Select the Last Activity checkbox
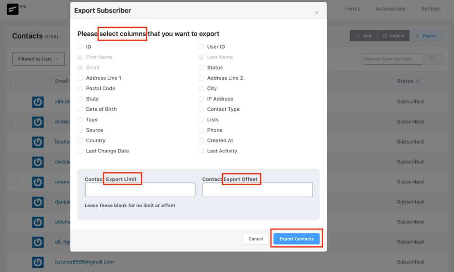 [201, 151]
